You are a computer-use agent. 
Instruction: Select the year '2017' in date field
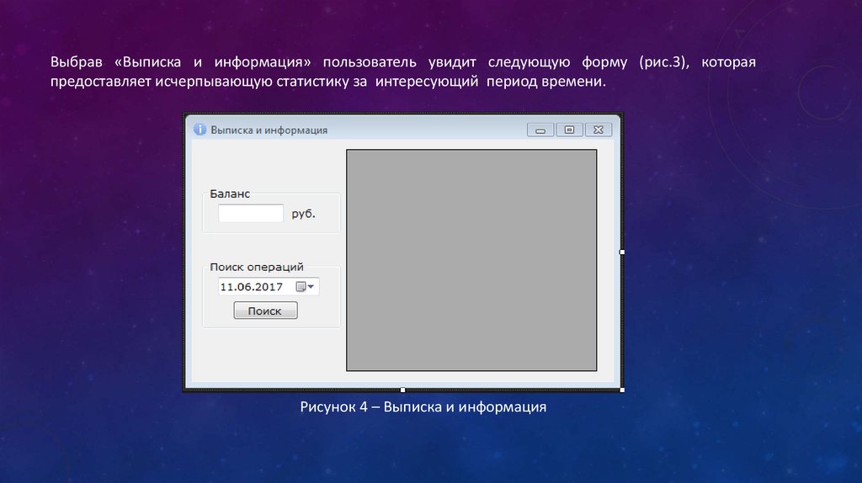(x=269, y=287)
